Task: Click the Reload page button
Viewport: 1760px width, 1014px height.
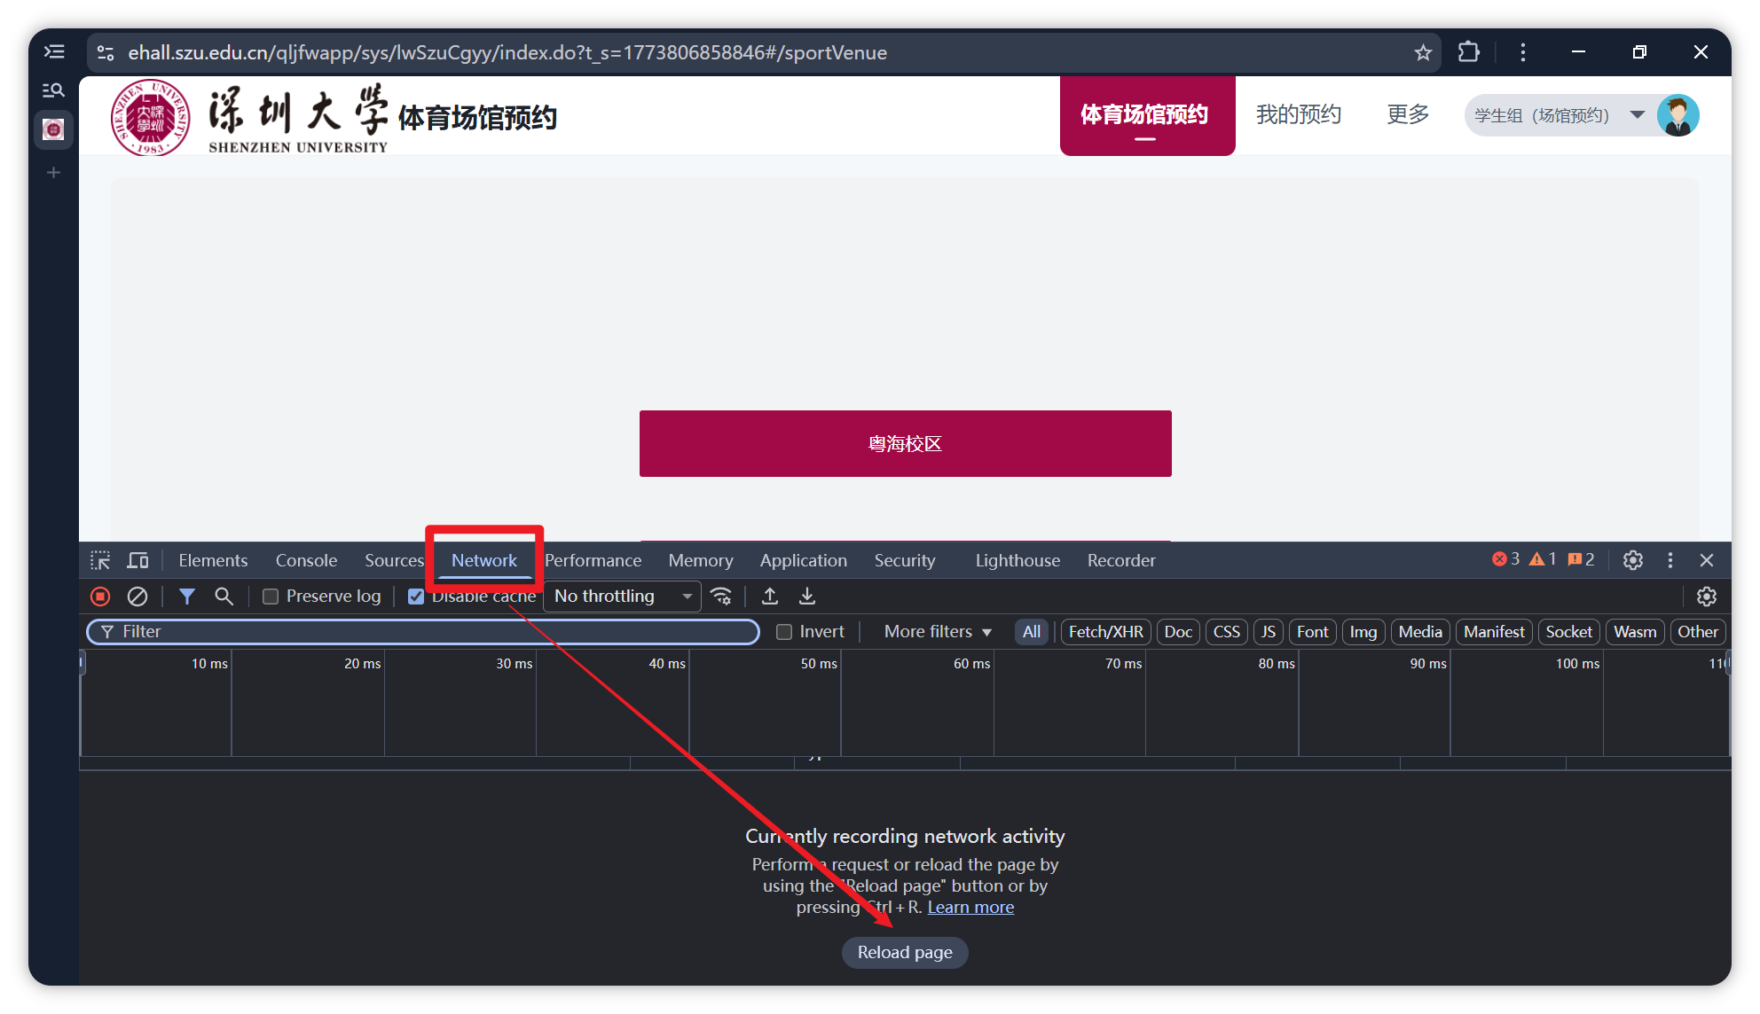Action: 904,952
